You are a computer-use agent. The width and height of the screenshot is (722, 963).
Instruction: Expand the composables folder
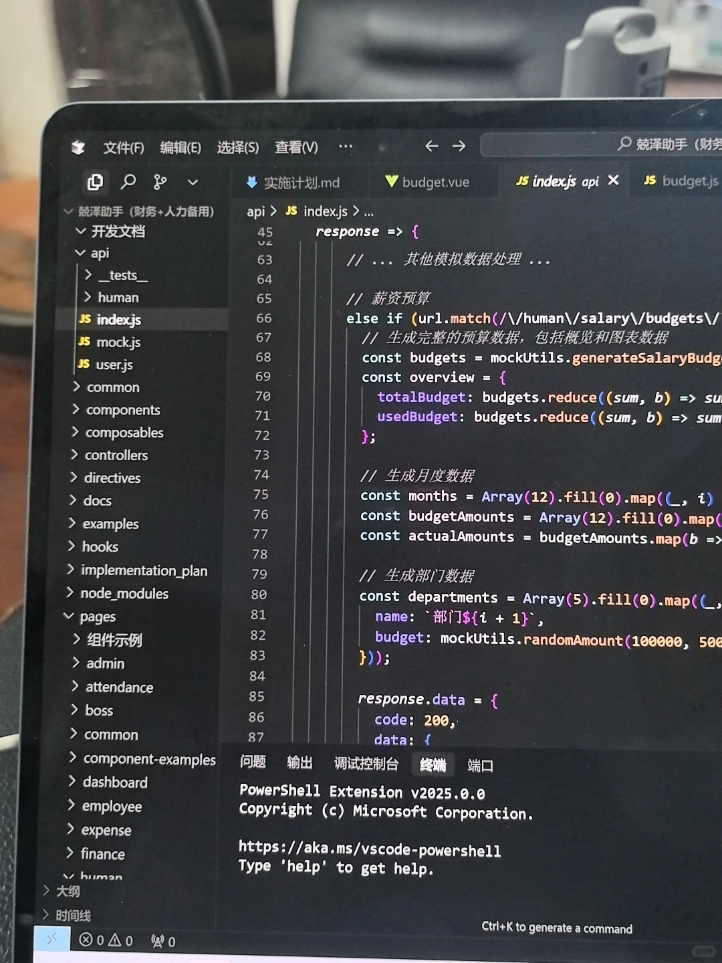point(117,433)
